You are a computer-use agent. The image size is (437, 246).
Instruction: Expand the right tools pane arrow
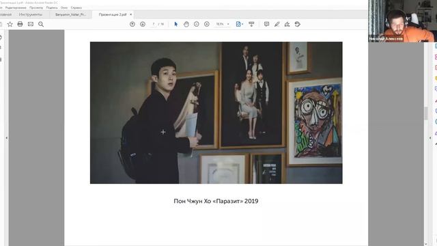pos(429,138)
